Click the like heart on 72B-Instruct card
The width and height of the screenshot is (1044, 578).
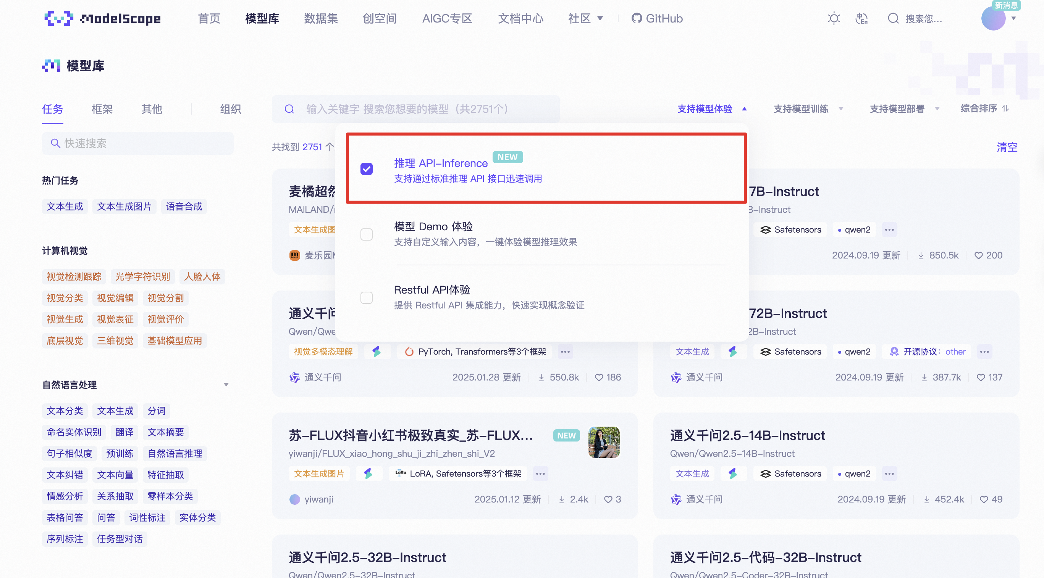coord(980,377)
